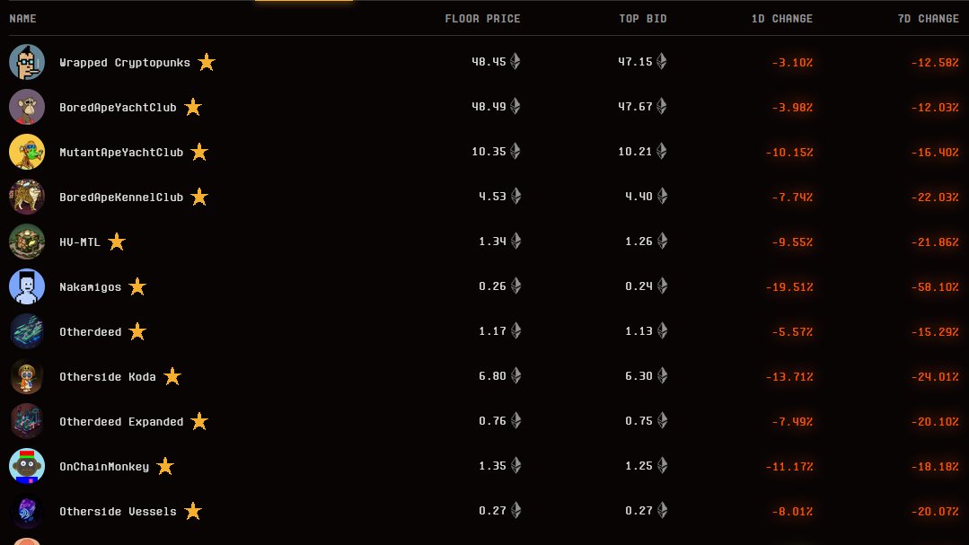Sort by TOP BID column header

pyautogui.click(x=643, y=19)
